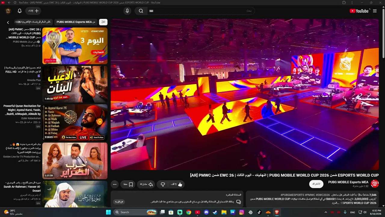This screenshot has height=217, width=385.
Task: Click the #PMWC hashtag
Action: [x=310, y=195]
